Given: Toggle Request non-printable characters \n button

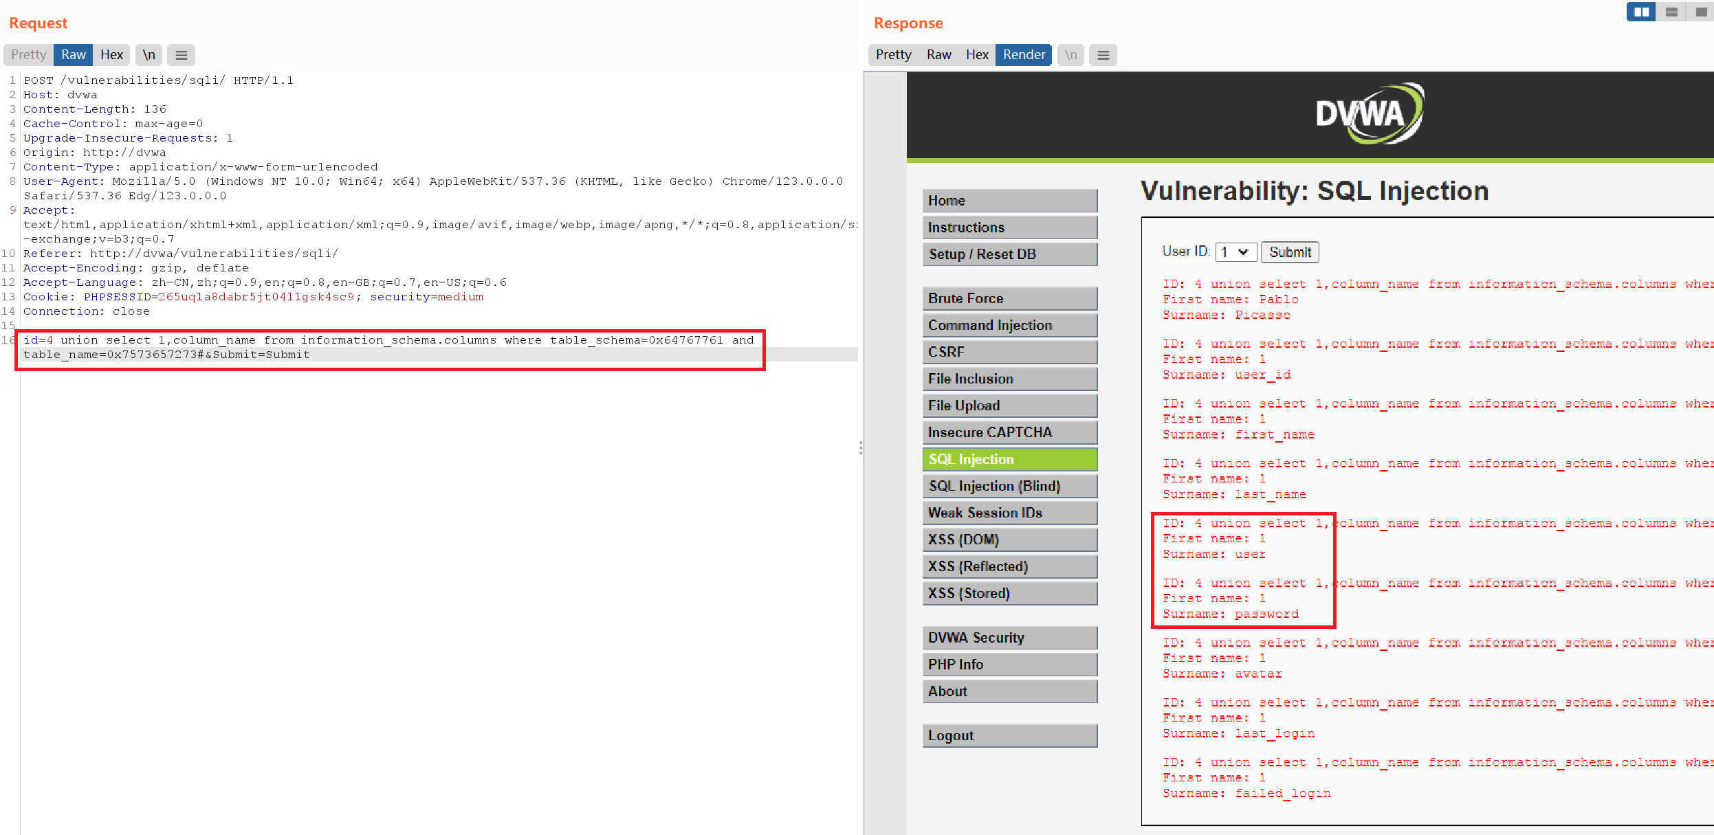Looking at the screenshot, I should (149, 55).
